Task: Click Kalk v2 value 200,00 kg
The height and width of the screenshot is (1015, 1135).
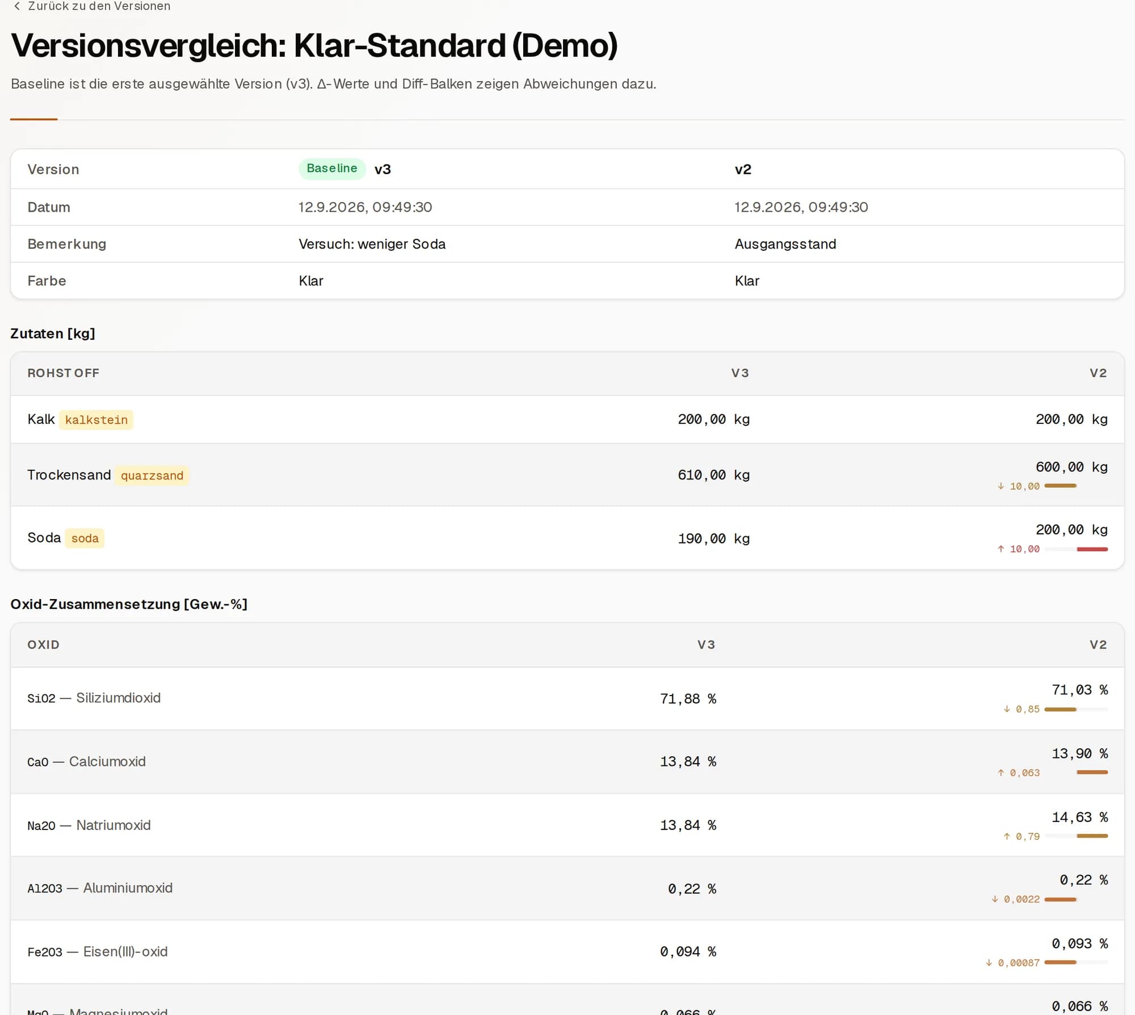Action: point(1071,419)
